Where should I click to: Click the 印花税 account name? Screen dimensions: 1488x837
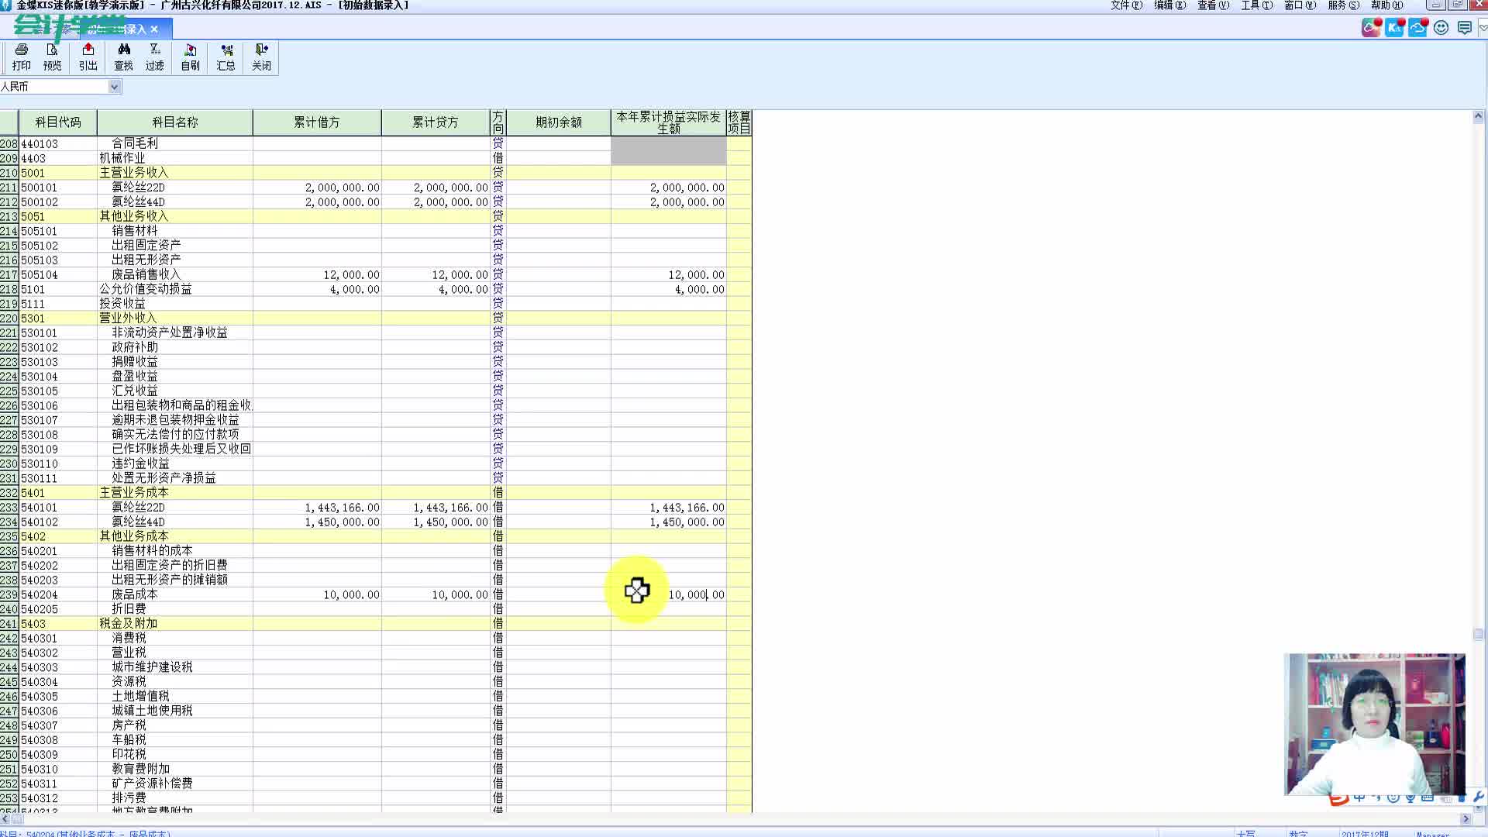129,754
